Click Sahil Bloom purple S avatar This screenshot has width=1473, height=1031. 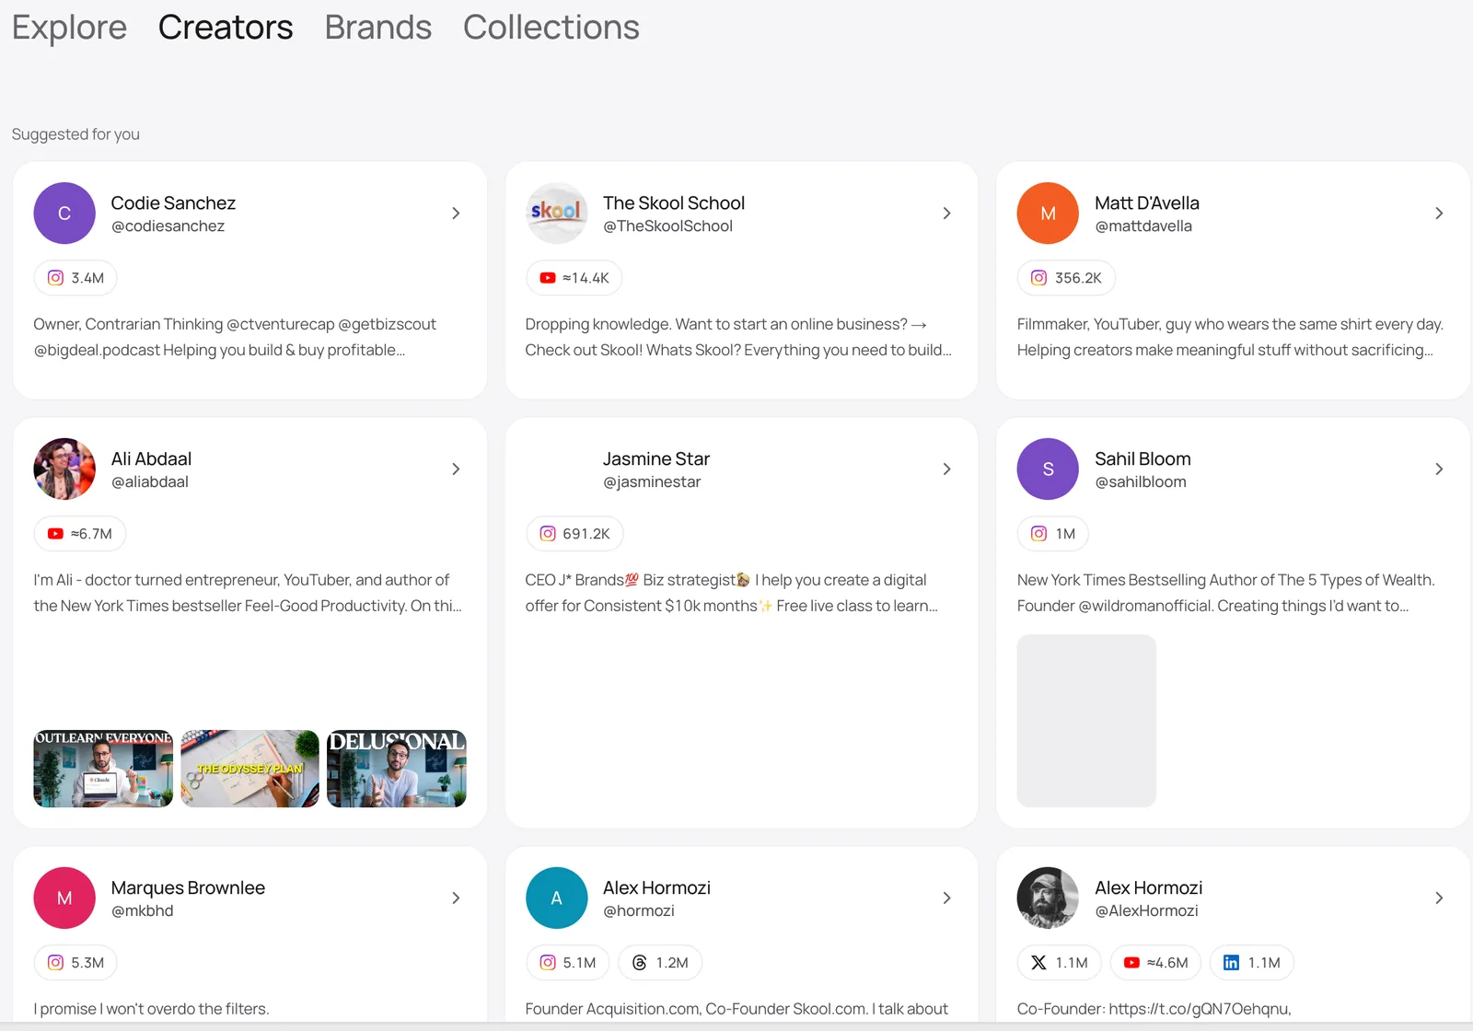1048,469
